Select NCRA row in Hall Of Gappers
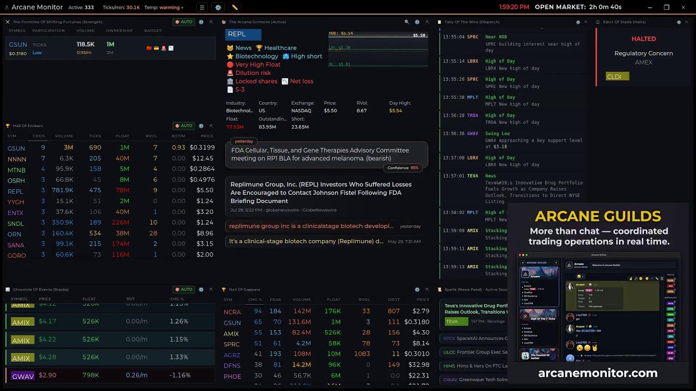The image size is (696, 391). (x=326, y=311)
